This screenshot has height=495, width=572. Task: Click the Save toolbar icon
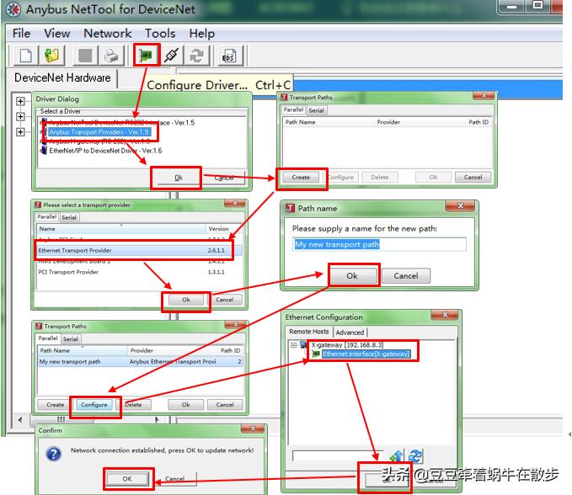click(x=84, y=56)
